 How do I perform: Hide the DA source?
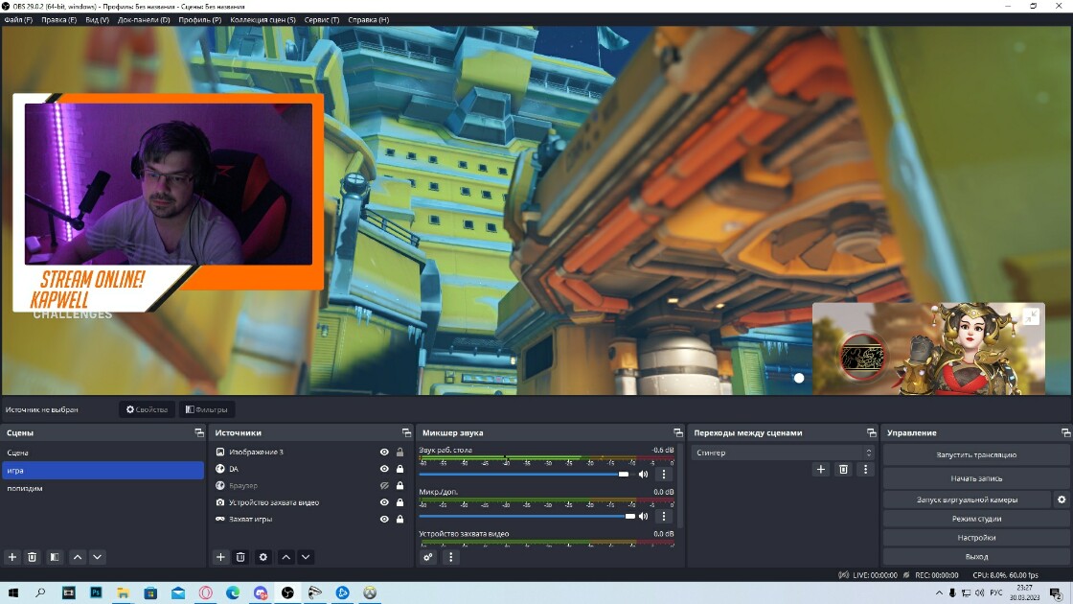[384, 469]
